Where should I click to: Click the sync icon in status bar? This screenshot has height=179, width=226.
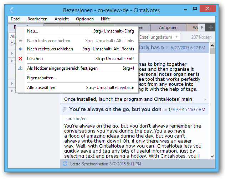click(65, 164)
